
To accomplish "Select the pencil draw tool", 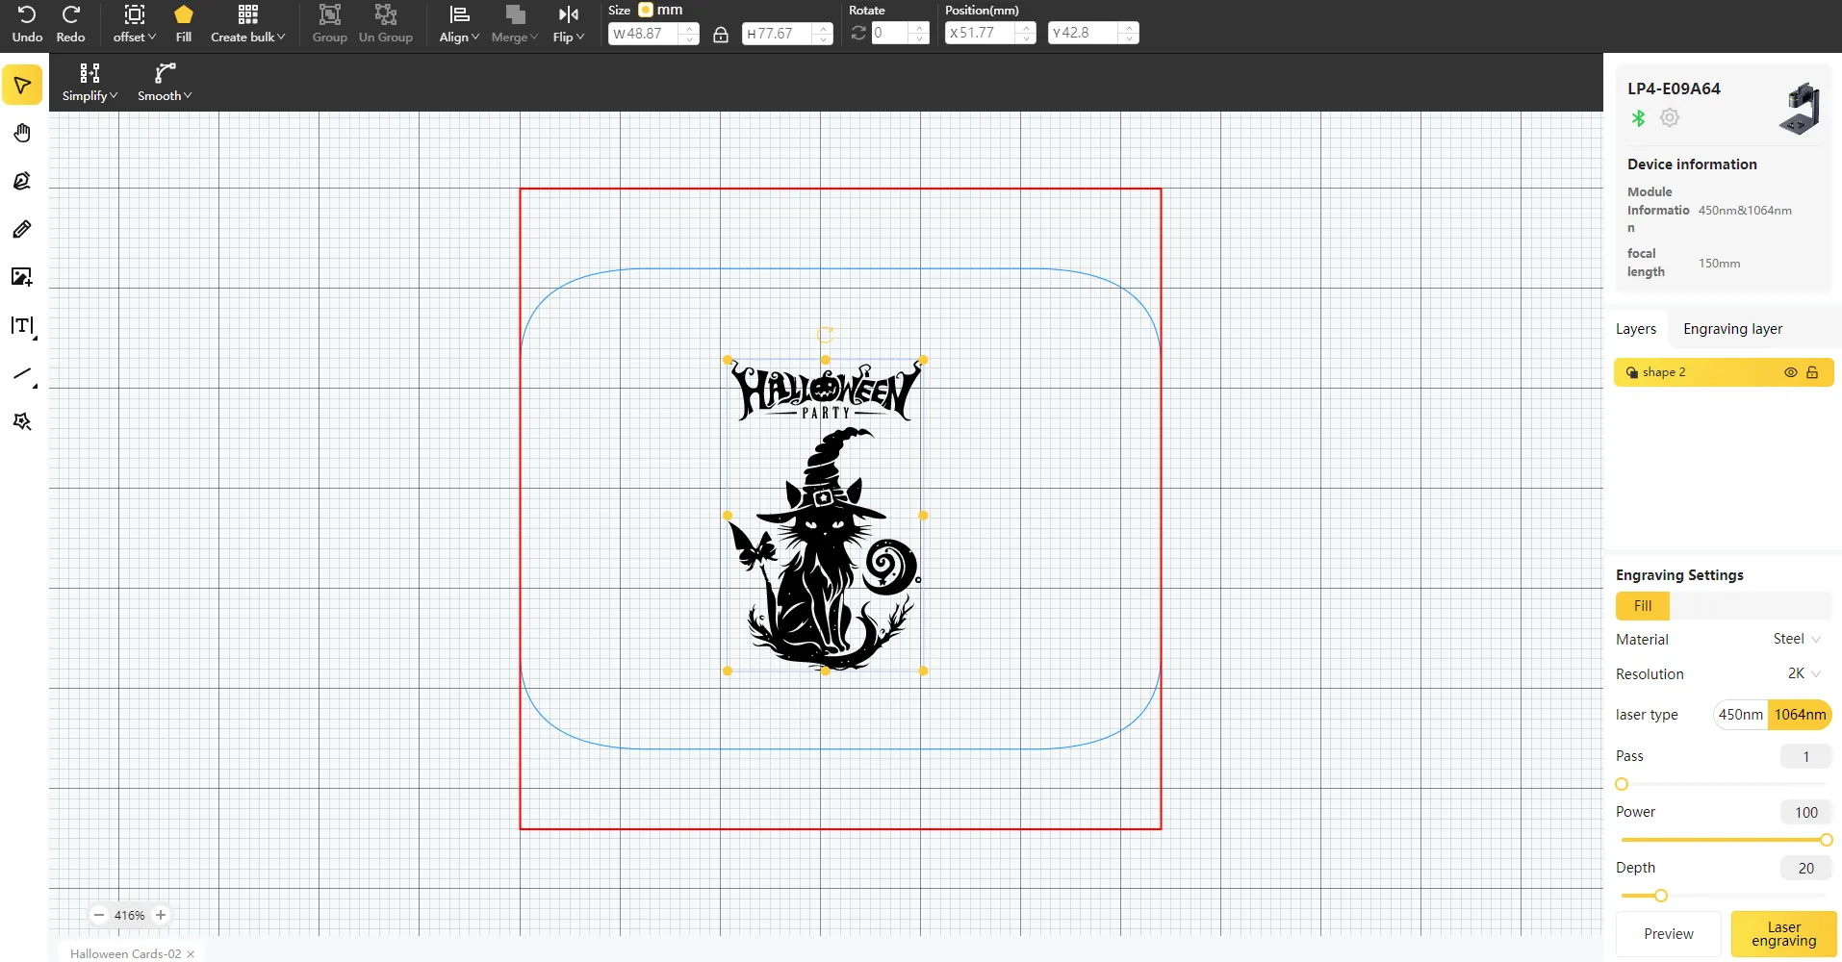I will tap(22, 229).
